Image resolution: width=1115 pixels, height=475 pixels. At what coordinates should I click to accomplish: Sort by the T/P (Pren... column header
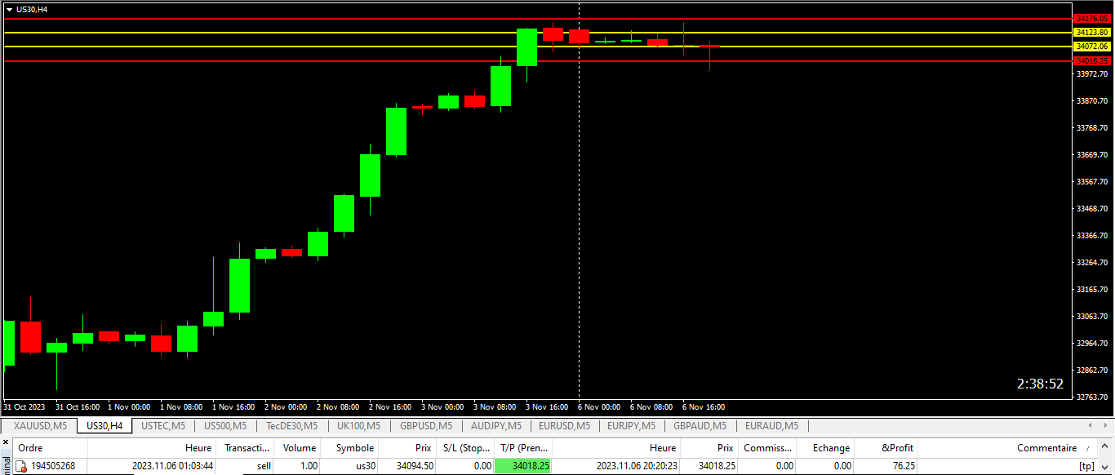click(524, 447)
